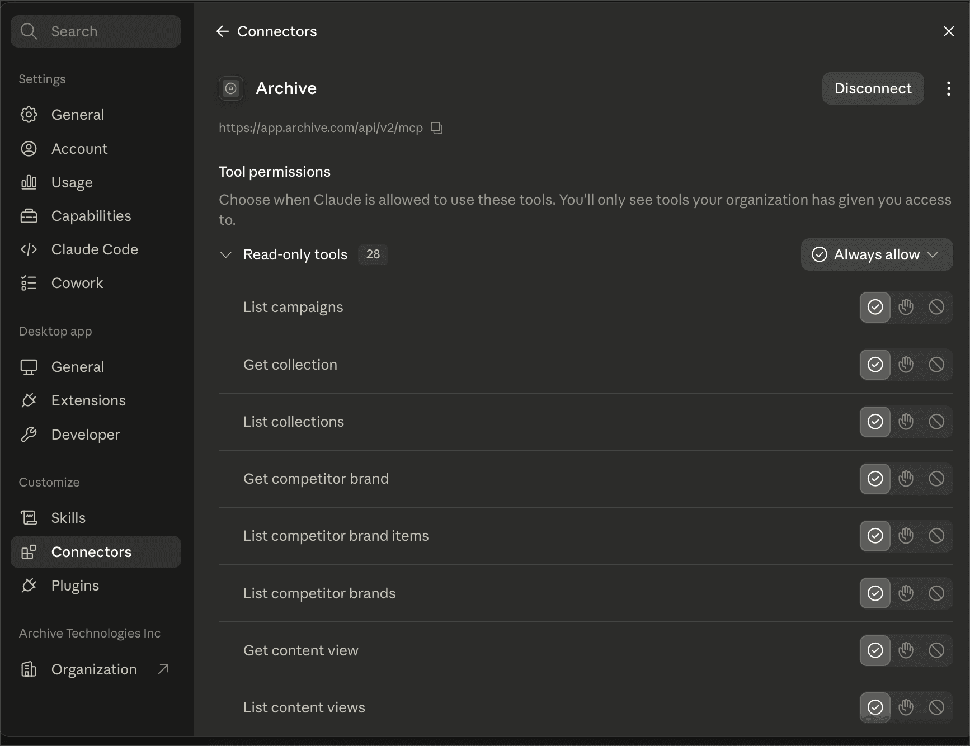Click the Archive connector logo icon
Screen dimensions: 970x746
click(231, 88)
